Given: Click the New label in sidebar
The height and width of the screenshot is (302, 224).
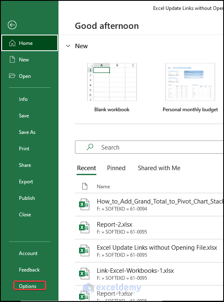Looking at the screenshot, I should (x=24, y=59).
